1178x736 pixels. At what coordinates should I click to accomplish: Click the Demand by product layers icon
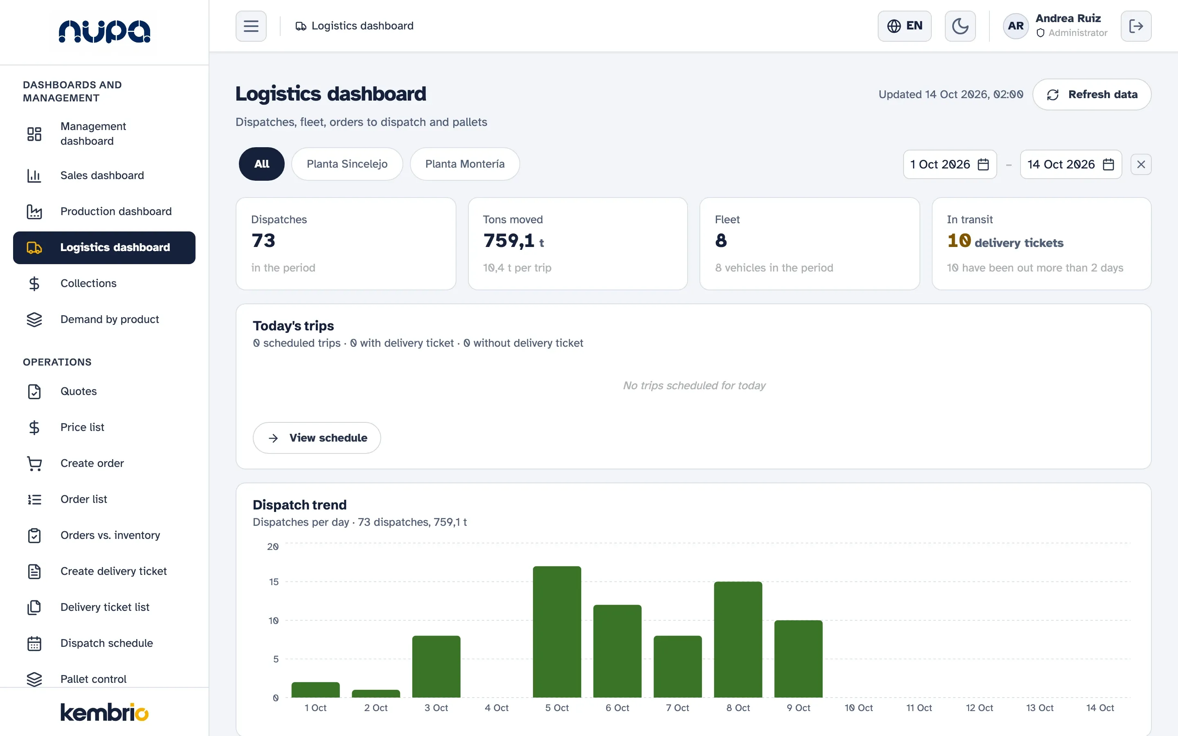coord(34,319)
